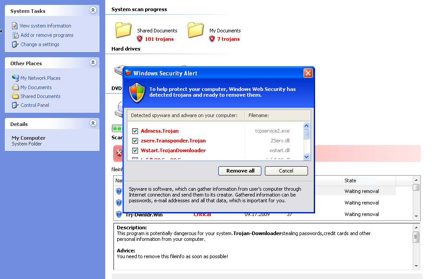Click the View system information icon
Viewport: 438px width, 279px height.
click(15, 26)
